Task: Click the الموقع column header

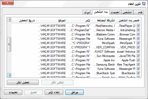Action: 52,20
